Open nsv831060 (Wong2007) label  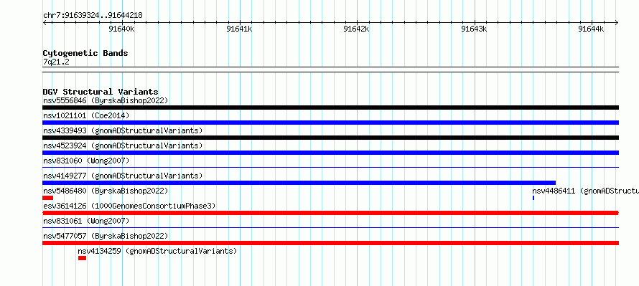click(x=86, y=161)
